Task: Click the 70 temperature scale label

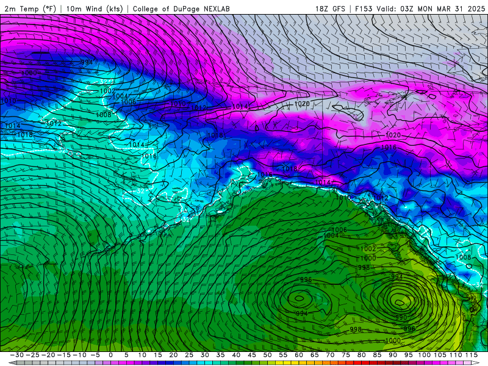Action: (330, 355)
